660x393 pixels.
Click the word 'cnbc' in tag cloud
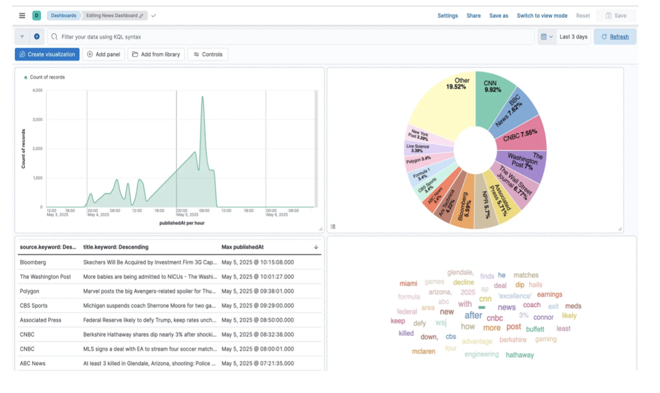click(494, 318)
